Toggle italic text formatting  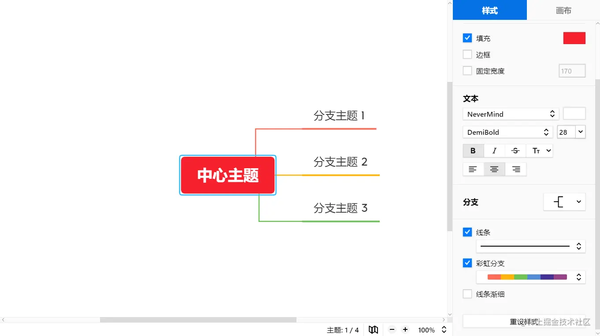(x=494, y=151)
